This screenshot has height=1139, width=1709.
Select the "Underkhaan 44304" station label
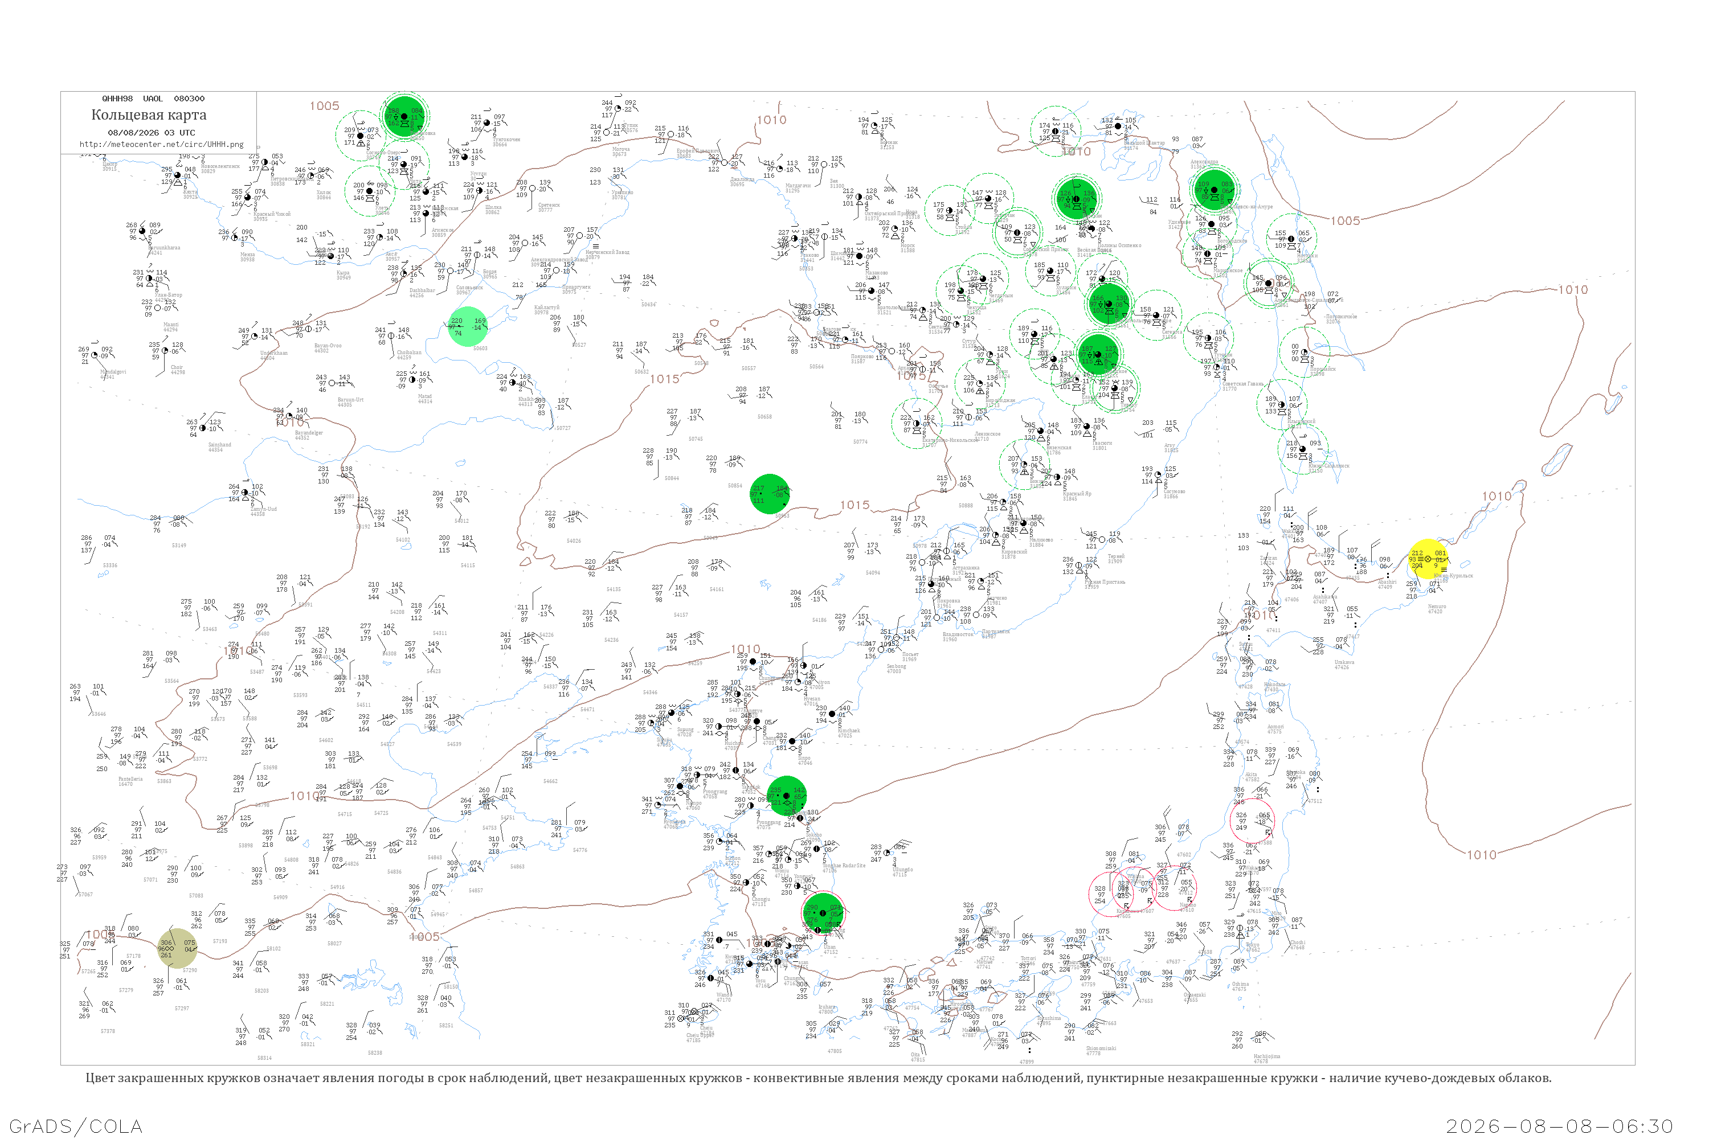coord(274,355)
